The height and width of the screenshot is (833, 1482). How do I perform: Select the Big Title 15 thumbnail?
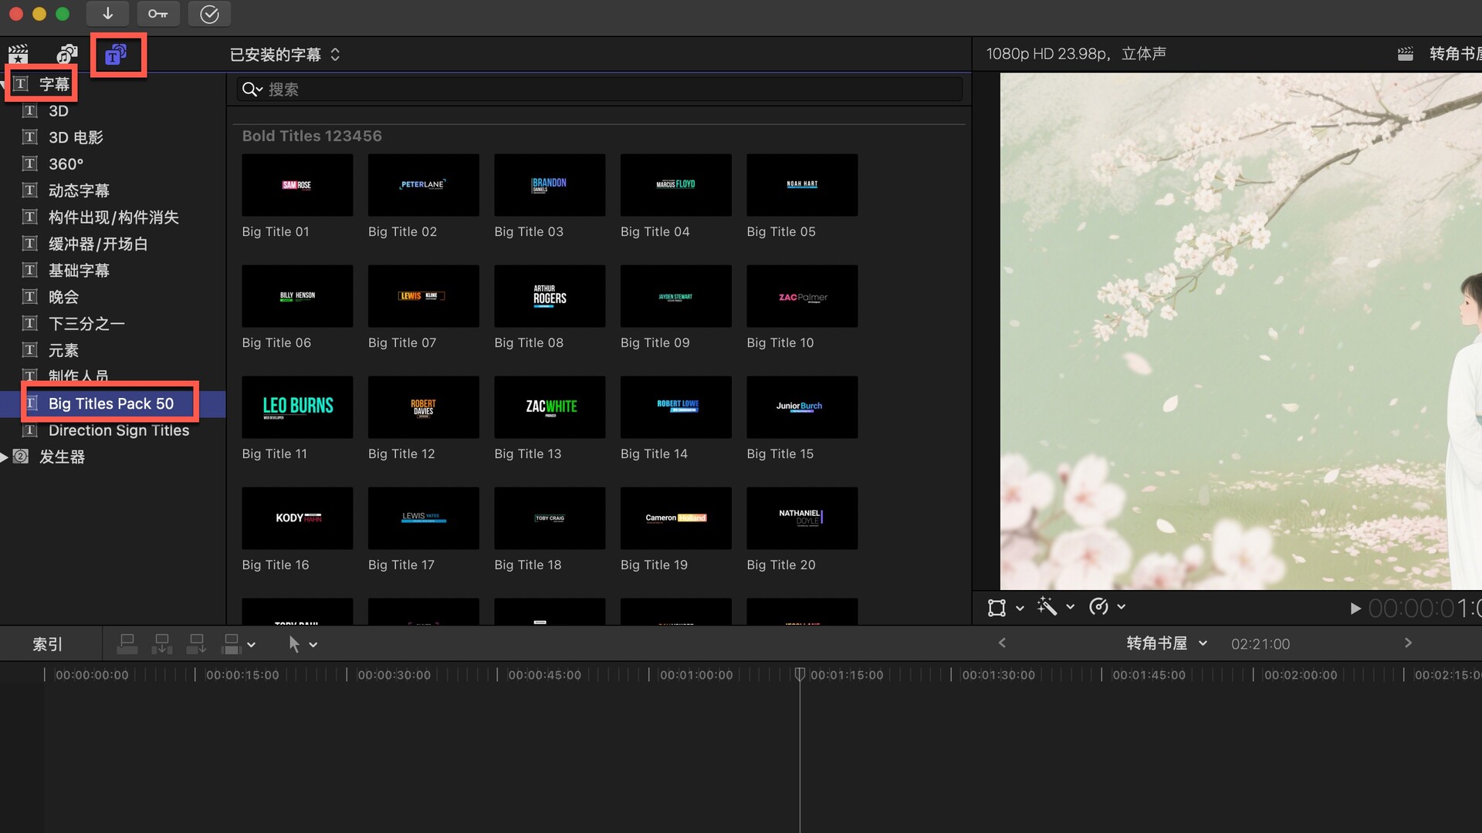click(802, 407)
